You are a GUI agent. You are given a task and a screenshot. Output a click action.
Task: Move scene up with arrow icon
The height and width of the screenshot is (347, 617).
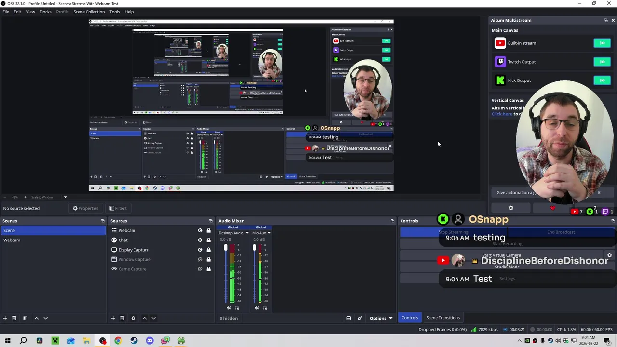36,318
